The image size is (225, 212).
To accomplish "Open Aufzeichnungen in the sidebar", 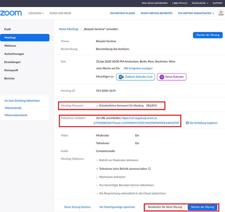I will pyautogui.click(x=14, y=54).
